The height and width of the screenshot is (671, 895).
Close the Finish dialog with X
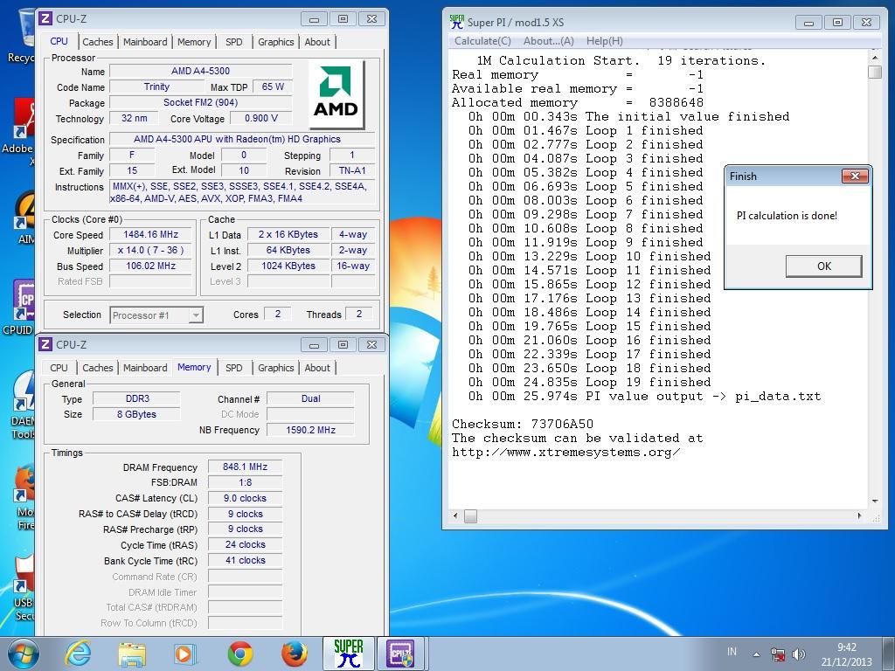[855, 176]
